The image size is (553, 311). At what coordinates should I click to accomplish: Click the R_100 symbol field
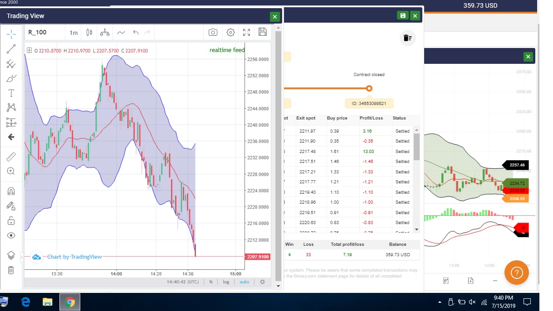coord(44,33)
